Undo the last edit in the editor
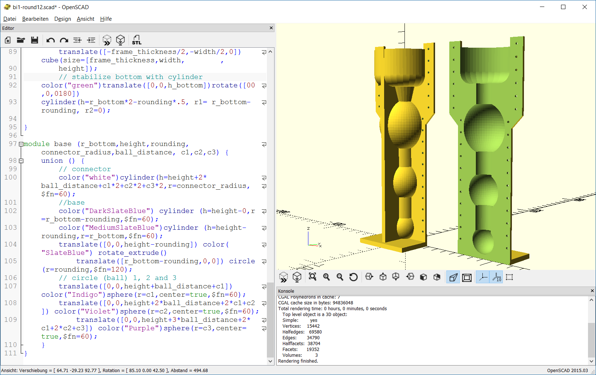 tap(51, 40)
